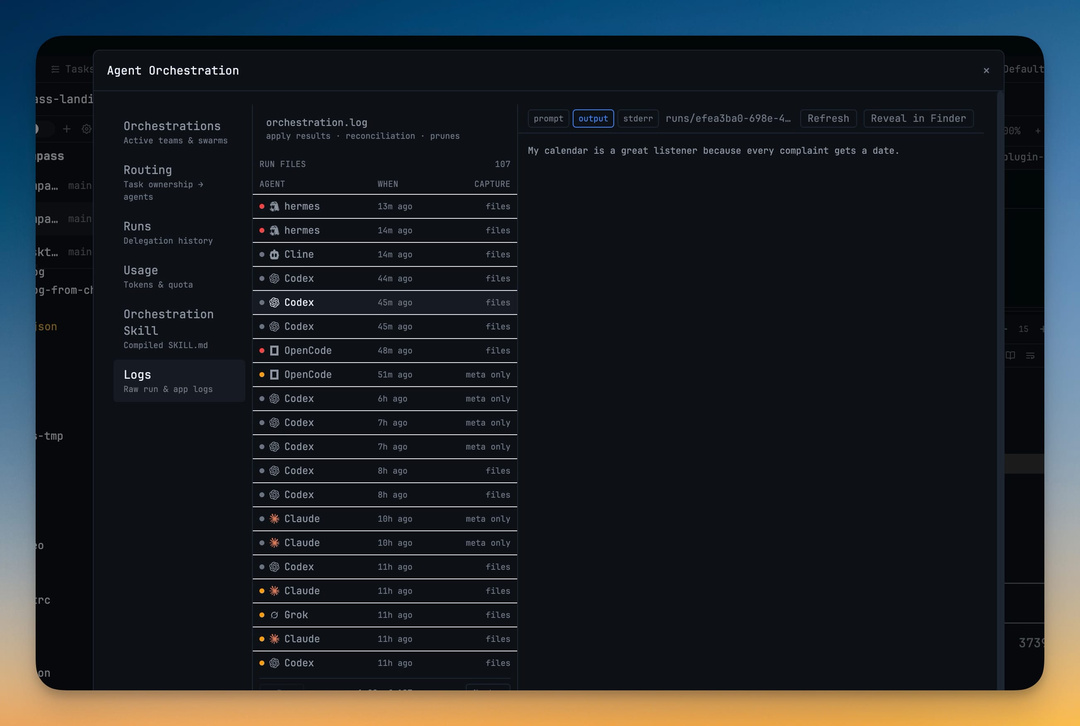Select the hermes run from 13m ago
Screen dimensions: 1080x726
click(x=385, y=206)
